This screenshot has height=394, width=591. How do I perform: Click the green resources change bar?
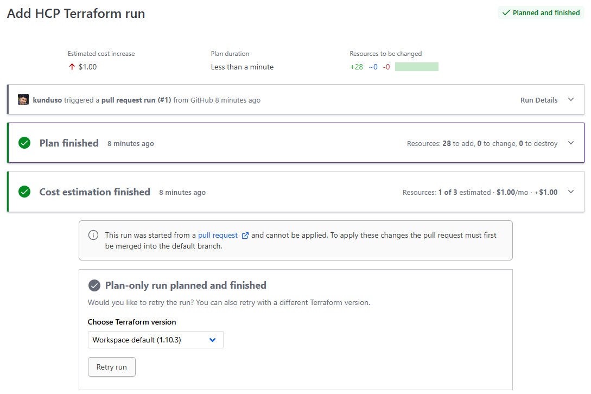coord(416,67)
